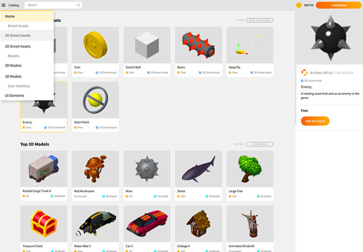The height and width of the screenshot is (252, 363).
Task: Click the Enemy title in details panel
Action: pos(306,87)
